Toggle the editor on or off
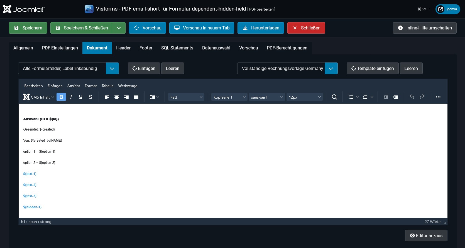Screen dimensions: 465x248 pos(426,236)
